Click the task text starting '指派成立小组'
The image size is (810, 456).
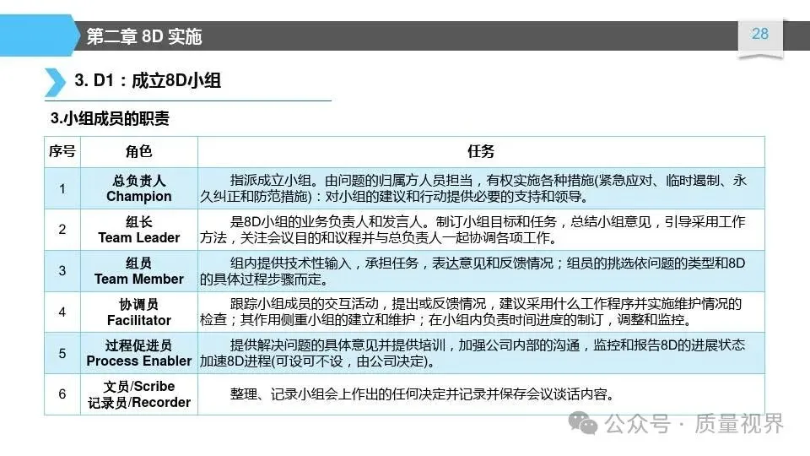473,188
